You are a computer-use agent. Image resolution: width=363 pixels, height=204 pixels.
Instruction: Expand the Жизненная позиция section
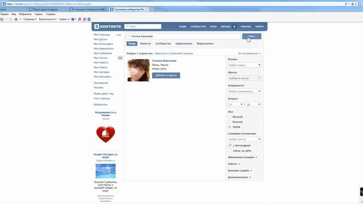pos(242,158)
